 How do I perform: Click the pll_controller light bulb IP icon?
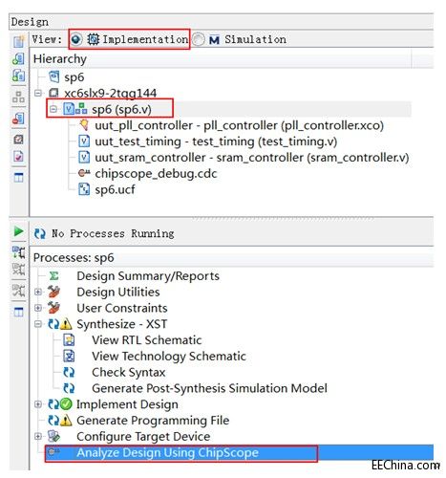[84, 125]
